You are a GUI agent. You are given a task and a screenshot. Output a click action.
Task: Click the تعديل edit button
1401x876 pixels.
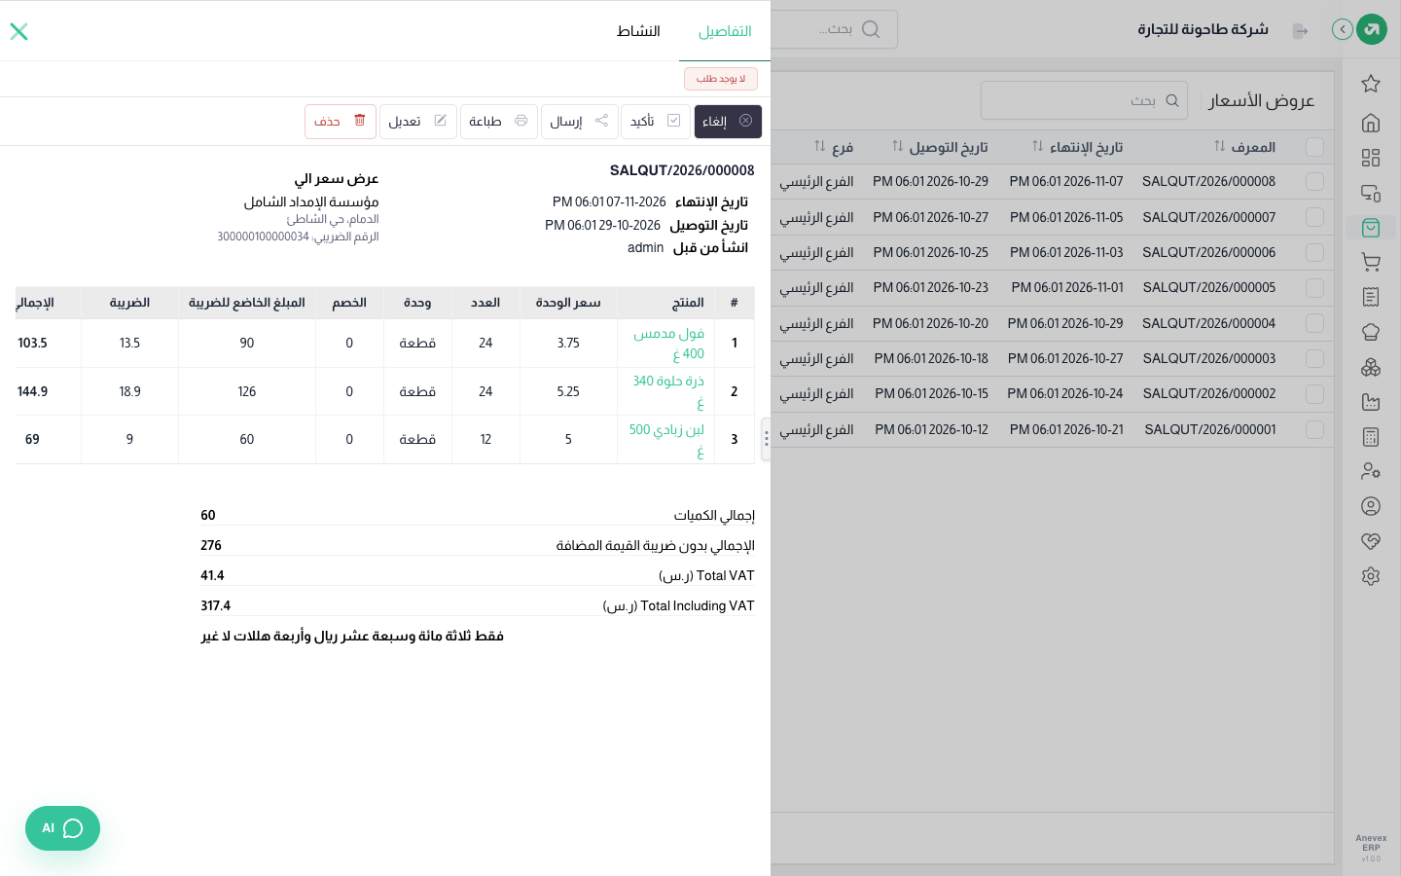pos(417,122)
